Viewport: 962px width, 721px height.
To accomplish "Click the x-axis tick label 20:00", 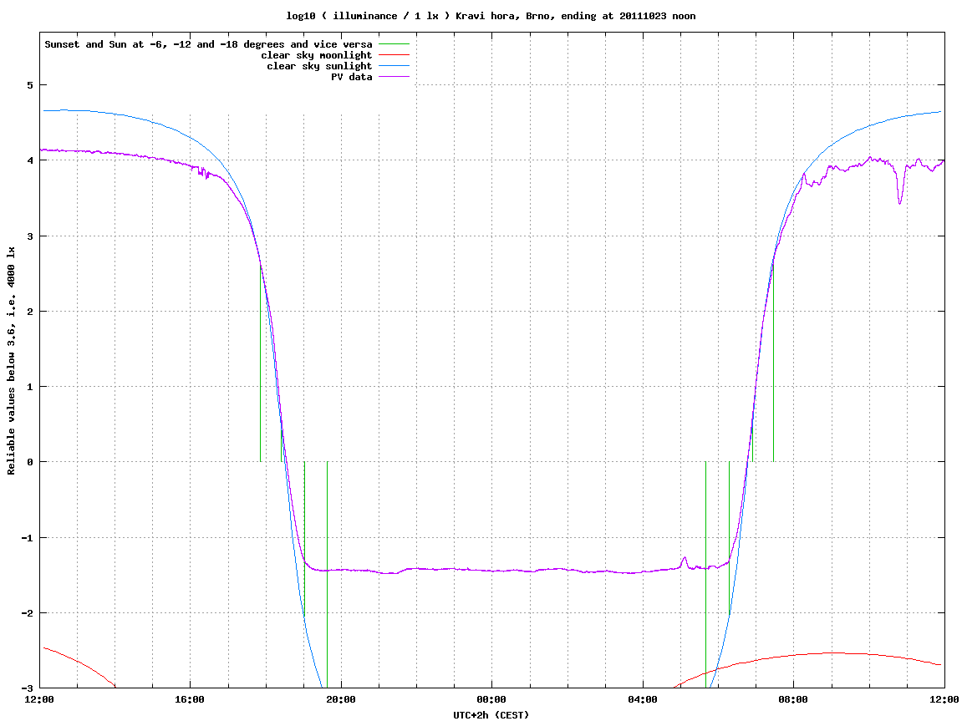I will [x=341, y=699].
